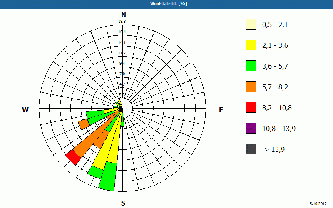This screenshot has height=208, width=333.
Task: Select the green 3,6 - 5,7 legend swatch
Action: pyautogui.click(x=251, y=66)
